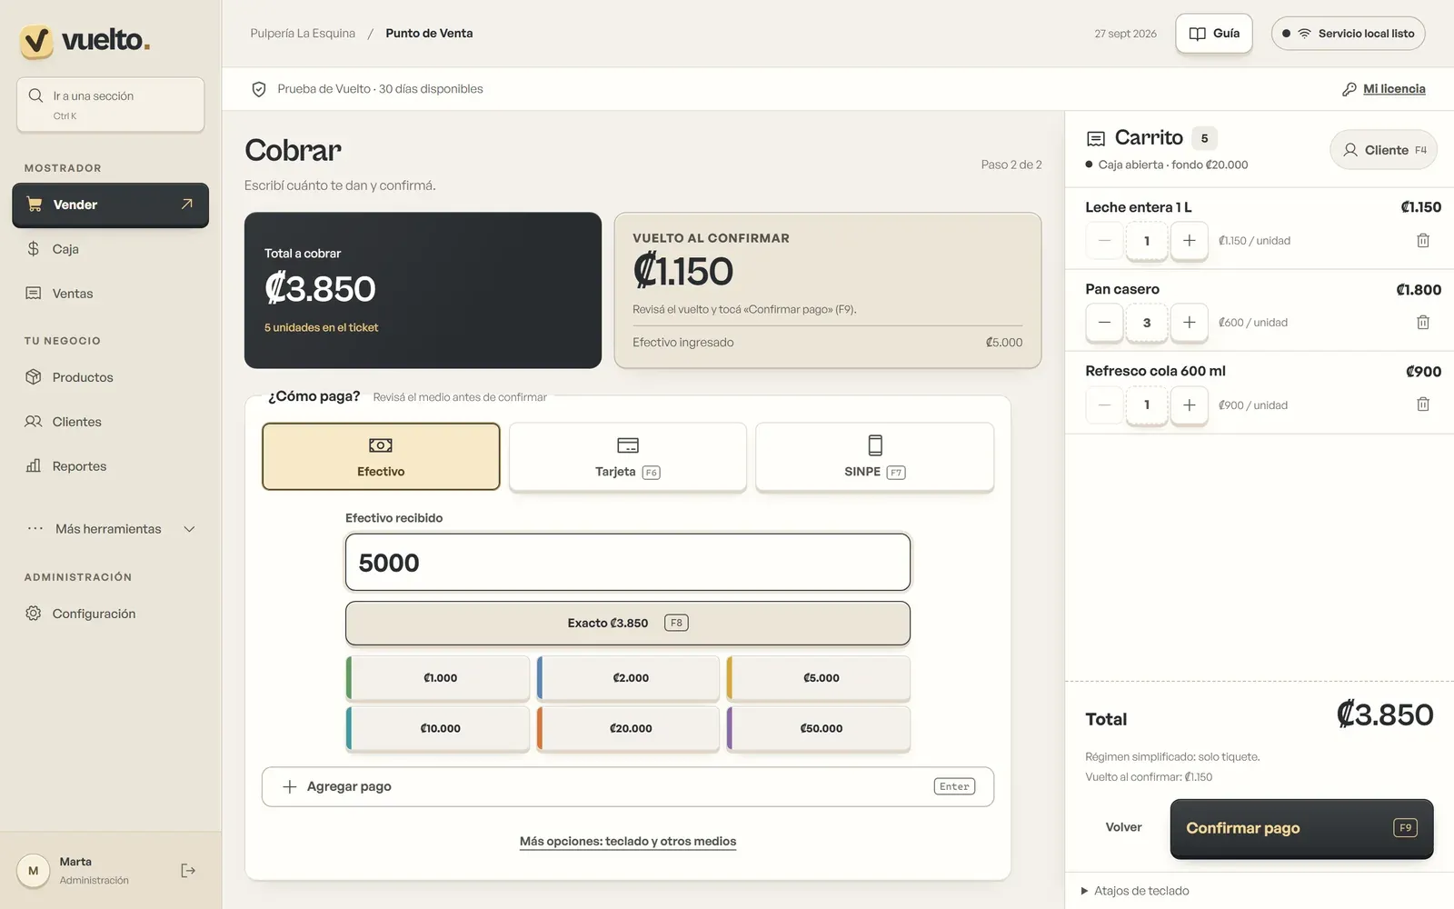Viewport: 1454px width, 909px height.
Task: Tap the ₡5.000 bill button
Action: (x=819, y=678)
